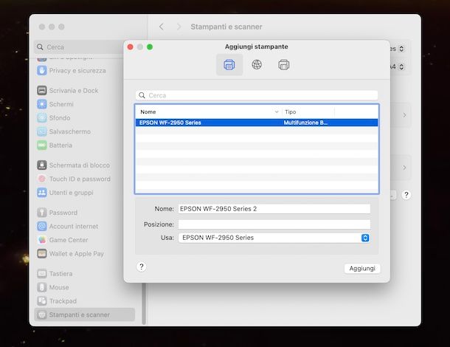The height and width of the screenshot is (347, 450).
Task: Open Scrivania e Dock settings
Action: pyautogui.click(x=68, y=91)
